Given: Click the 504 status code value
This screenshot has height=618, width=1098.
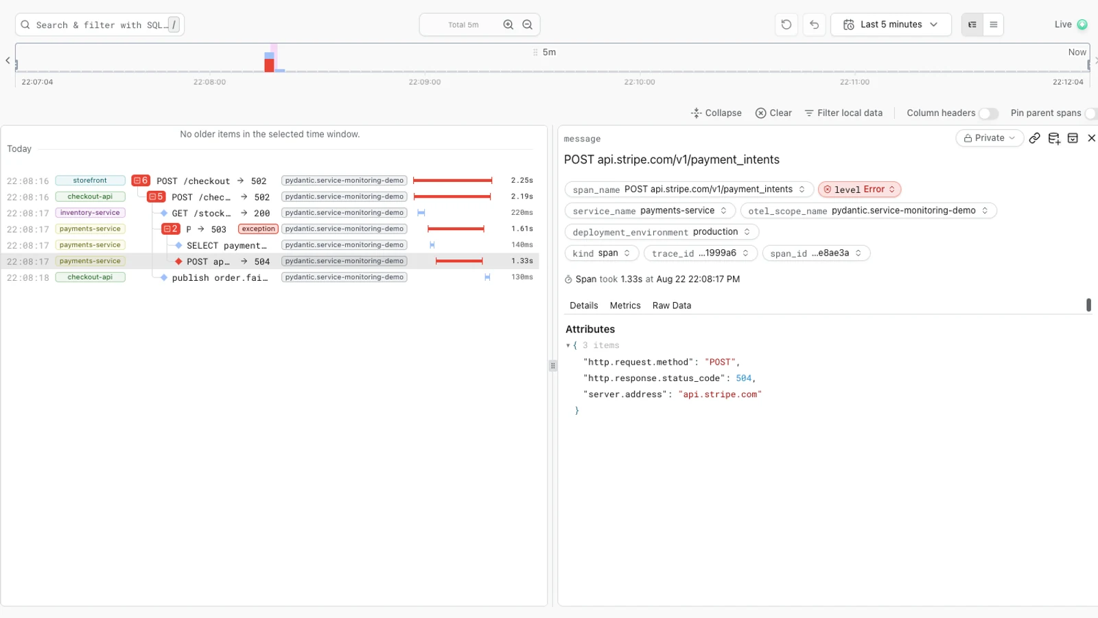Looking at the screenshot, I should pos(744,378).
